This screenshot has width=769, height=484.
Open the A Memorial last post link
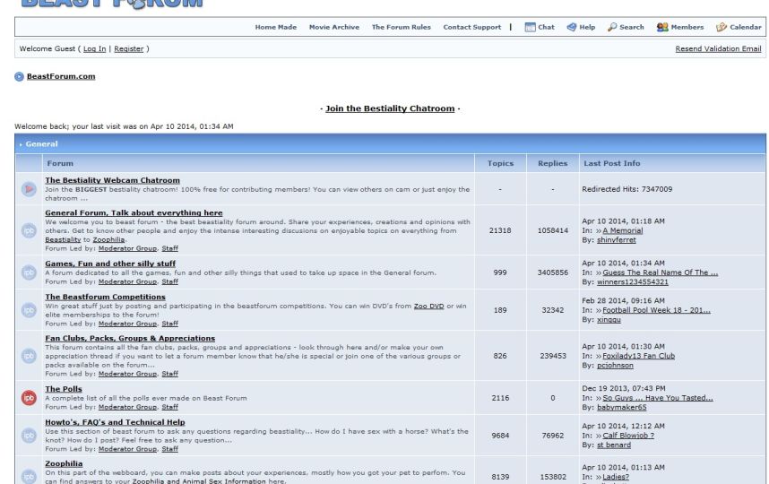point(622,231)
